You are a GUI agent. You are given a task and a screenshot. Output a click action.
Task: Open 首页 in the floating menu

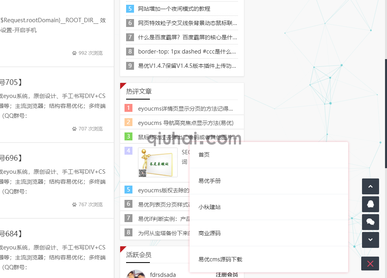click(x=204, y=155)
